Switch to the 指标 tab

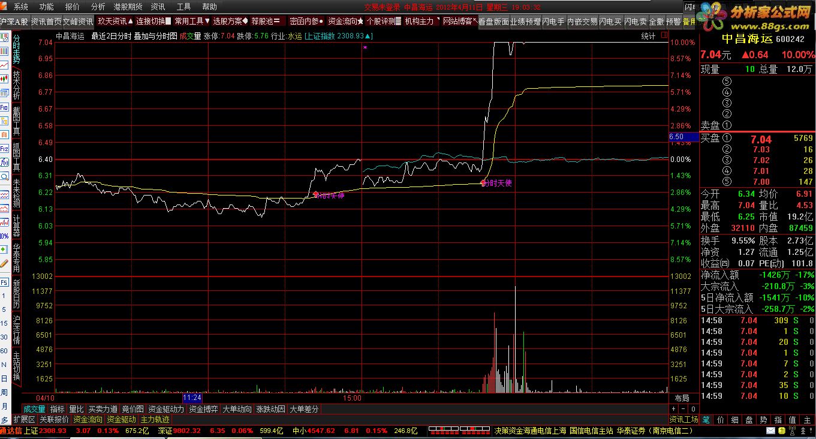(57, 409)
